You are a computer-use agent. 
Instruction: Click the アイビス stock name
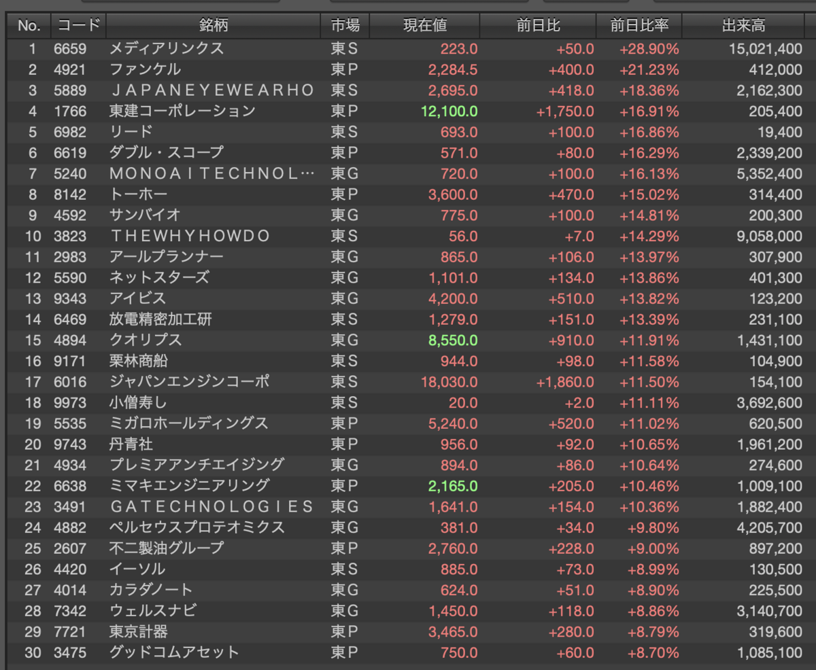point(137,298)
